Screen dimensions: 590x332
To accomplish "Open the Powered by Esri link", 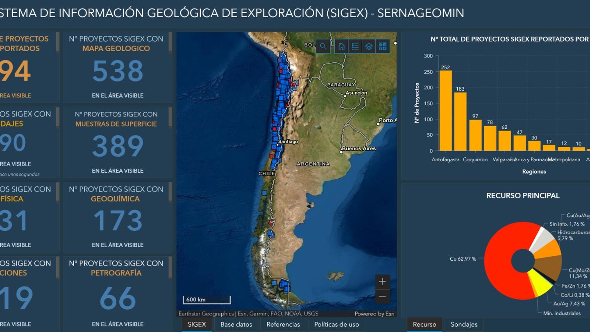I will (374, 314).
